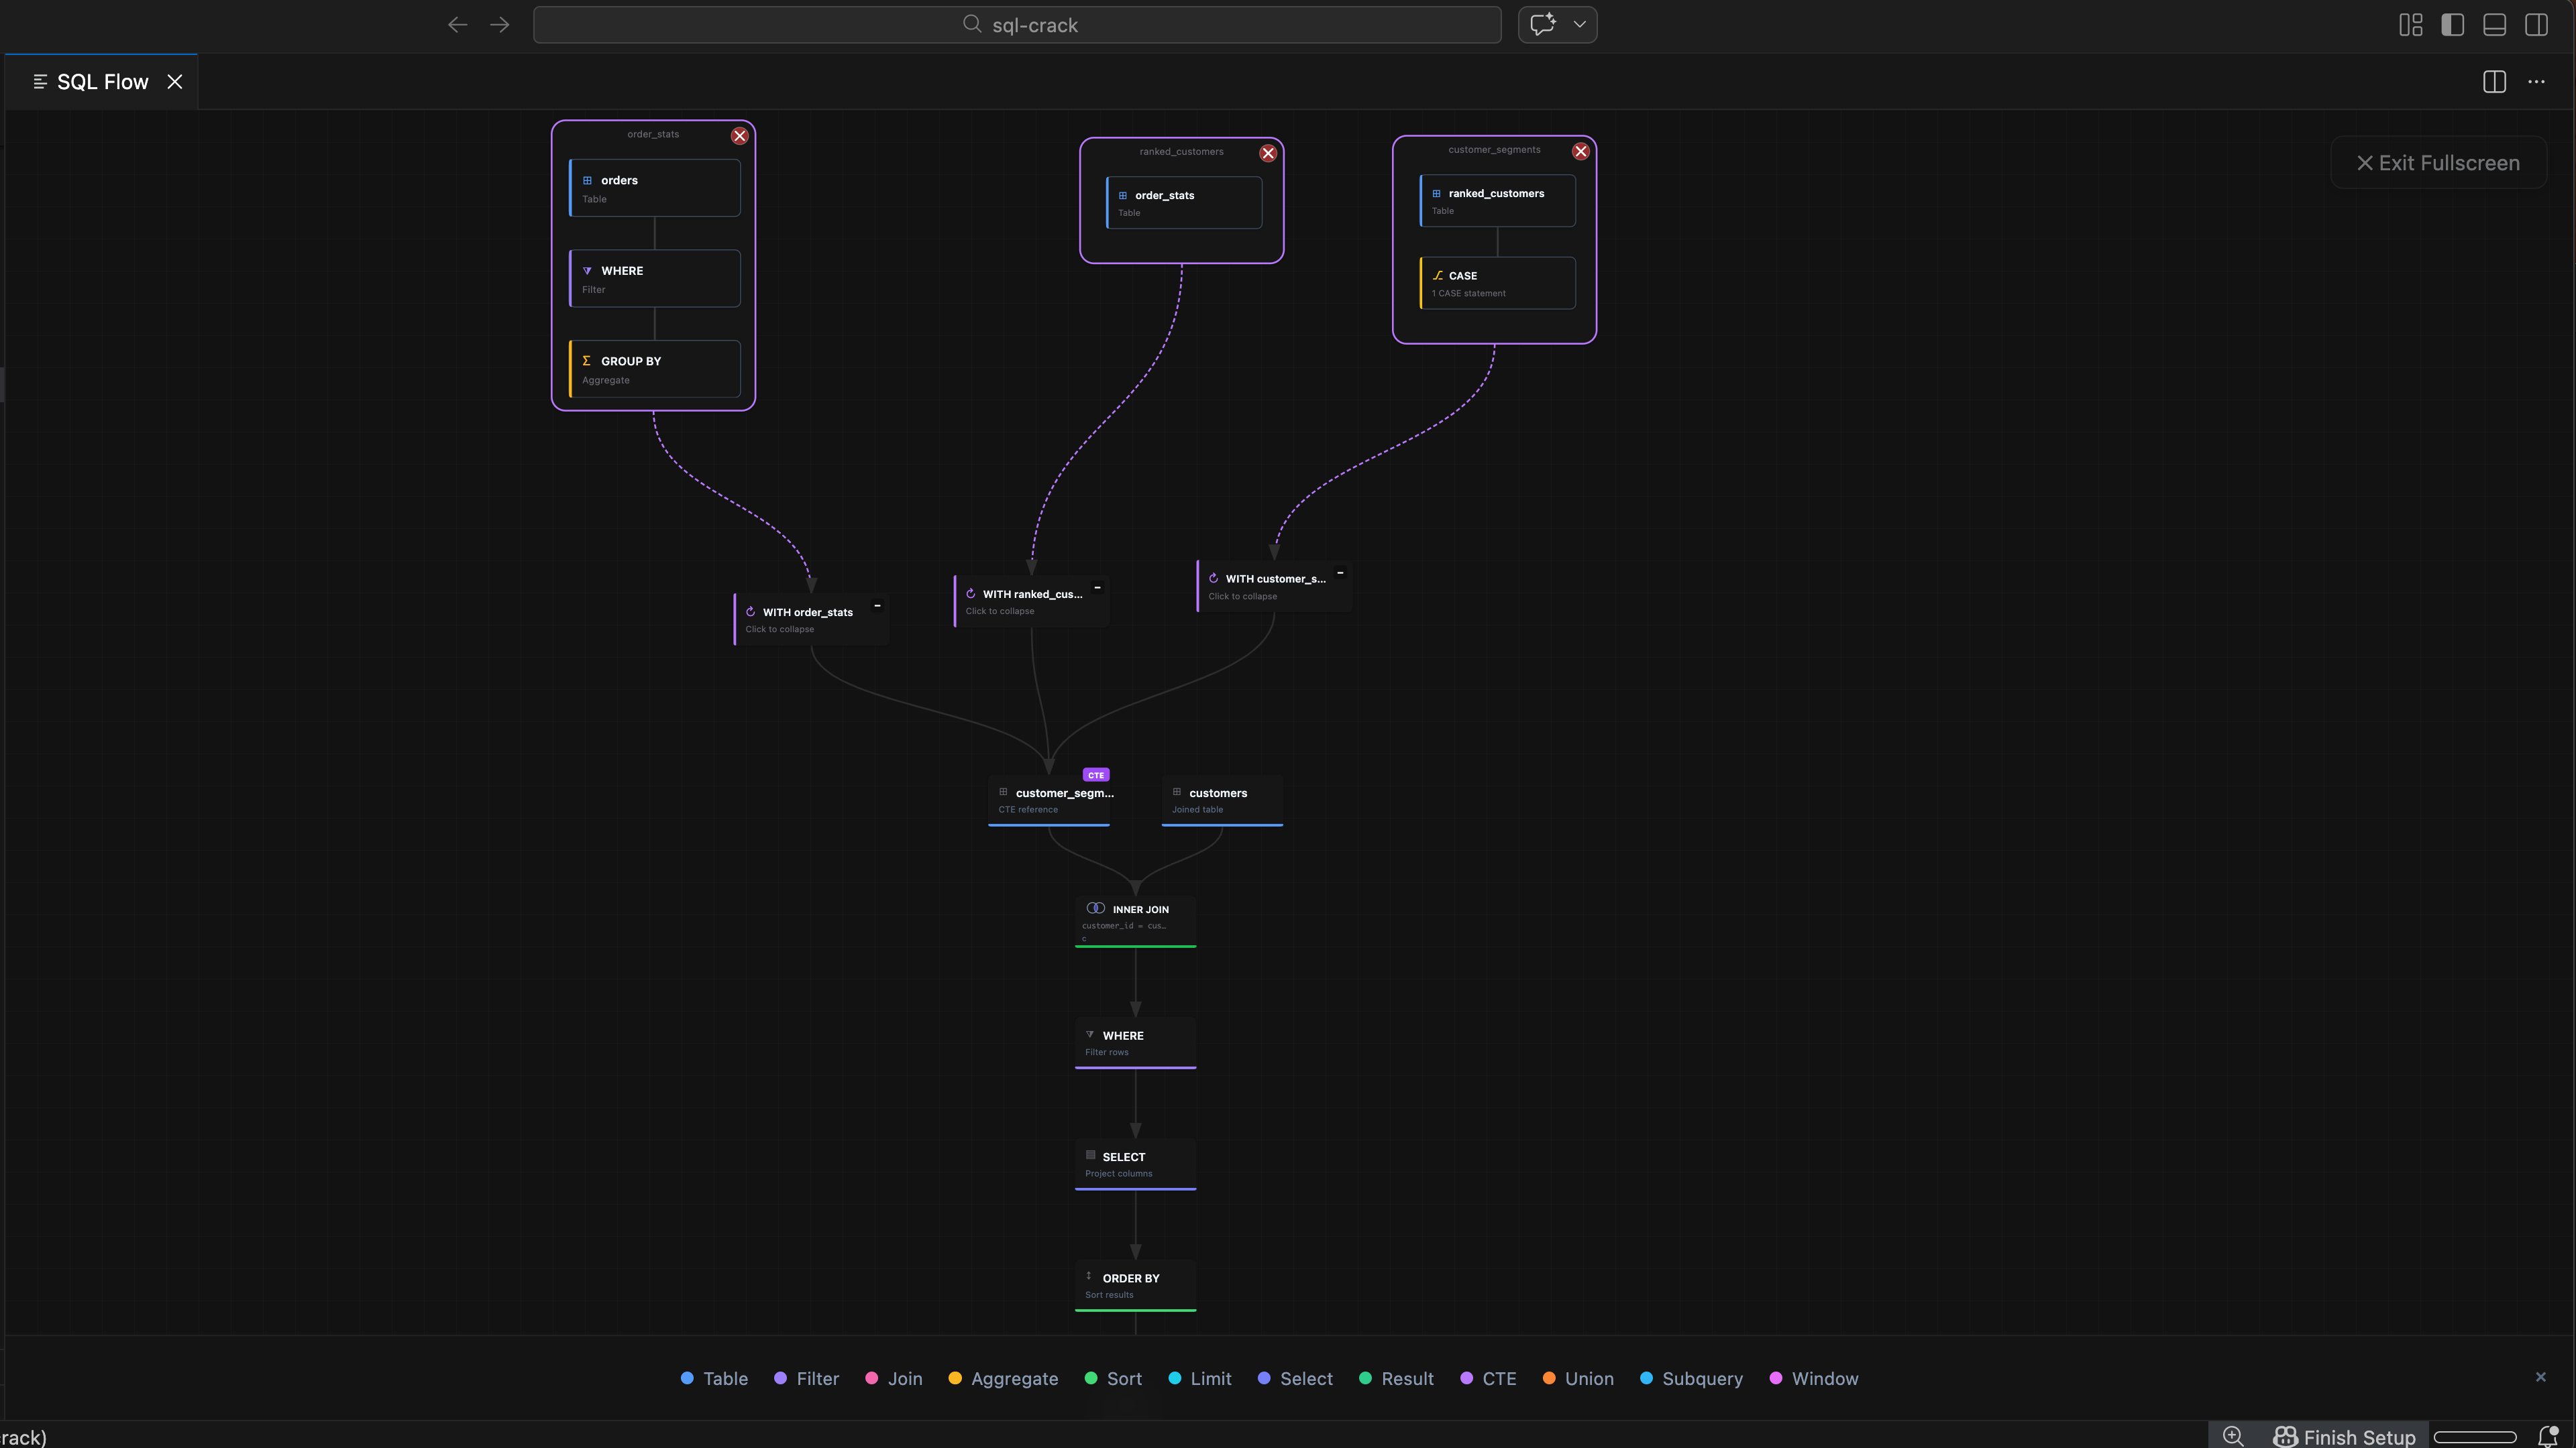Collapse the WITH ranked_cus... node
Image resolution: width=2576 pixels, height=1448 pixels.
point(1097,588)
